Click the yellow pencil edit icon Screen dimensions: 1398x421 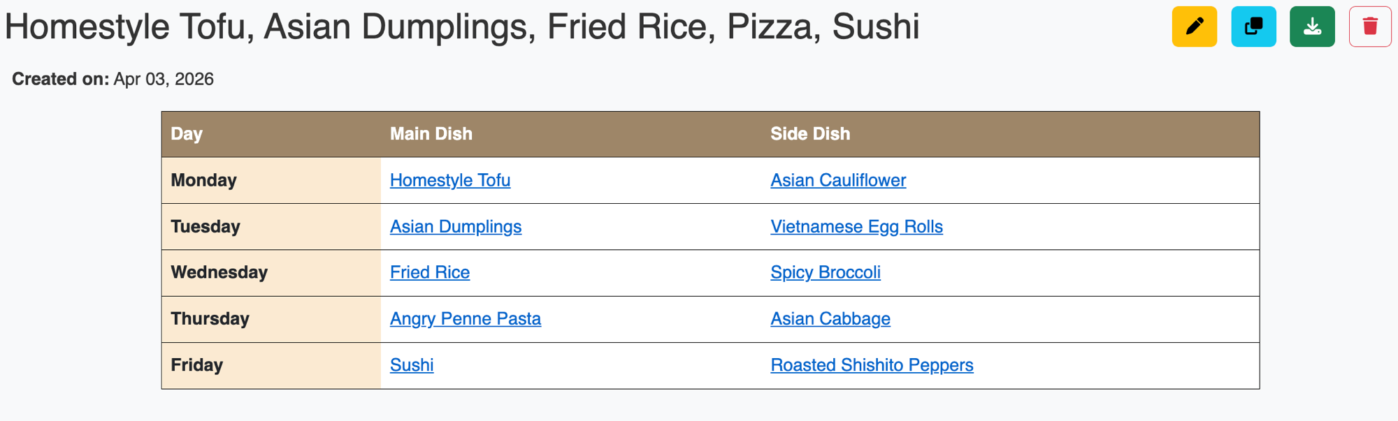coord(1194,27)
